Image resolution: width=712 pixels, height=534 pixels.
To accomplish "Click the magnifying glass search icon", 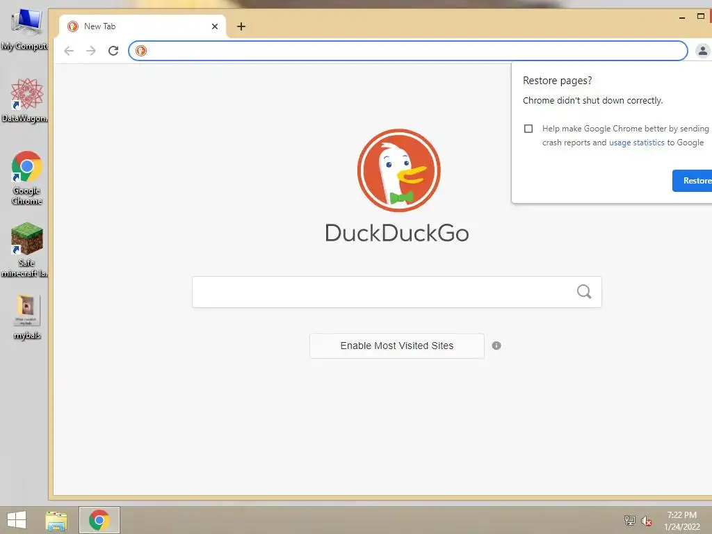I will click(x=584, y=291).
